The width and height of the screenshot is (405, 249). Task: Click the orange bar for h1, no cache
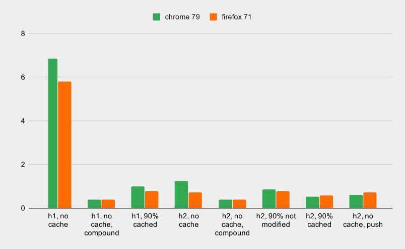click(64, 145)
